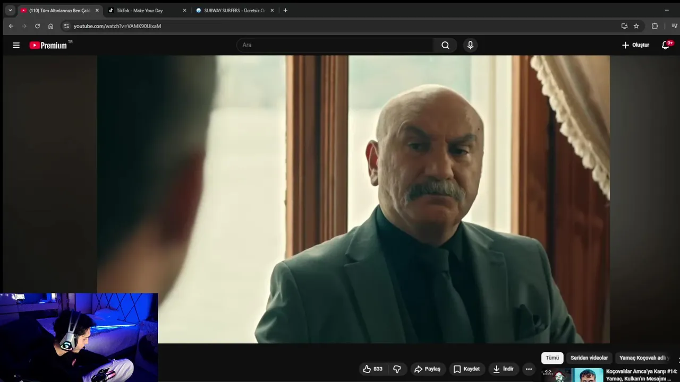Close the SUBWAY SURFERS browser tab
Image resolution: width=680 pixels, height=382 pixels.
click(272, 11)
